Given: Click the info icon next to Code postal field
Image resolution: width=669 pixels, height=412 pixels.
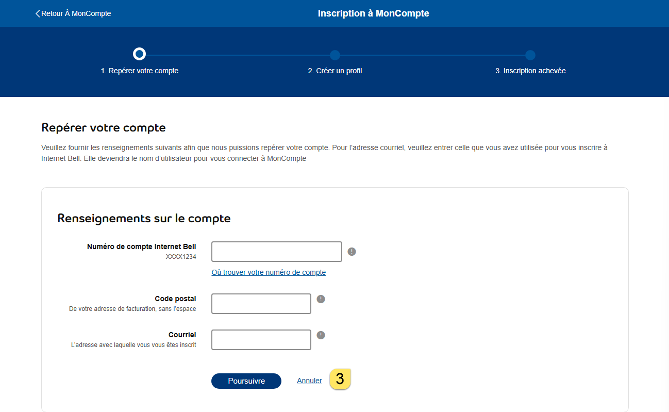Looking at the screenshot, I should click(x=321, y=299).
